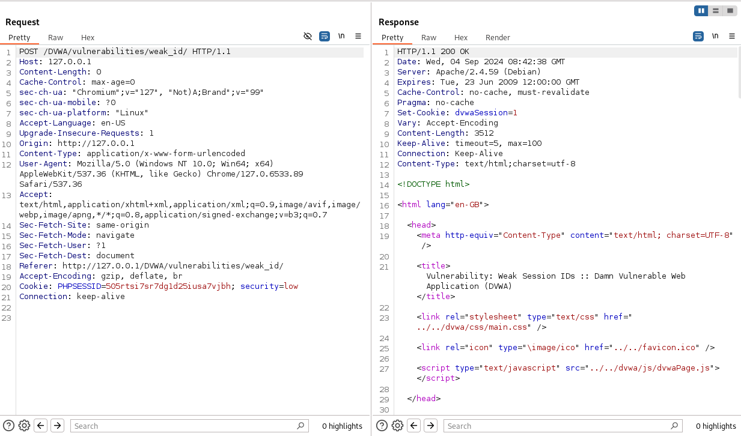Click the Connection: keep-alive request header
This screenshot has height=436, width=741.
72,297
